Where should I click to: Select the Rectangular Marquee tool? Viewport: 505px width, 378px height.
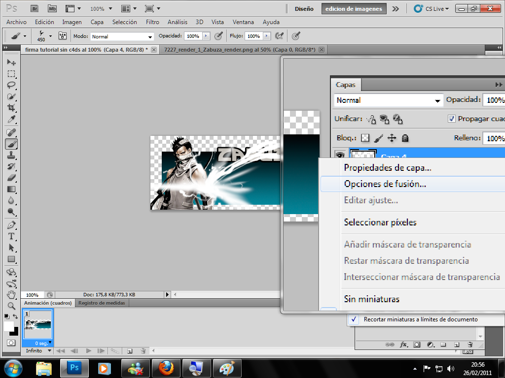pyautogui.click(x=11, y=74)
